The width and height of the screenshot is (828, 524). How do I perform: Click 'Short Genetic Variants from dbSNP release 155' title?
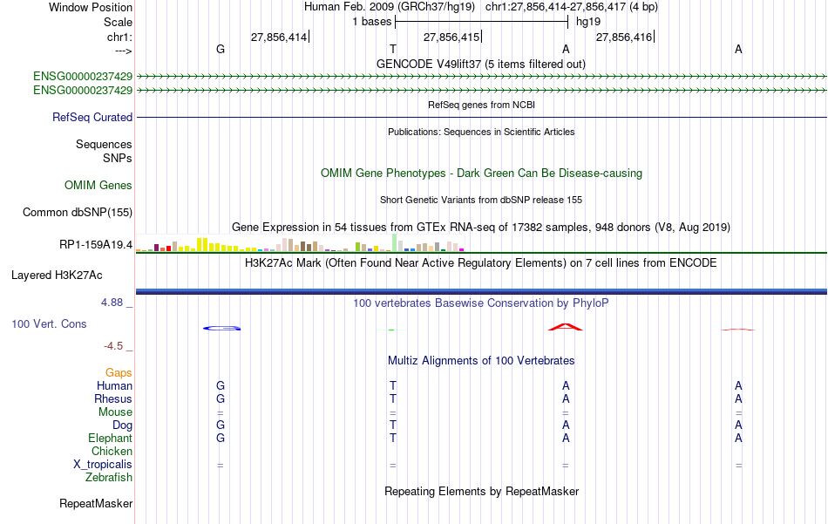point(481,200)
